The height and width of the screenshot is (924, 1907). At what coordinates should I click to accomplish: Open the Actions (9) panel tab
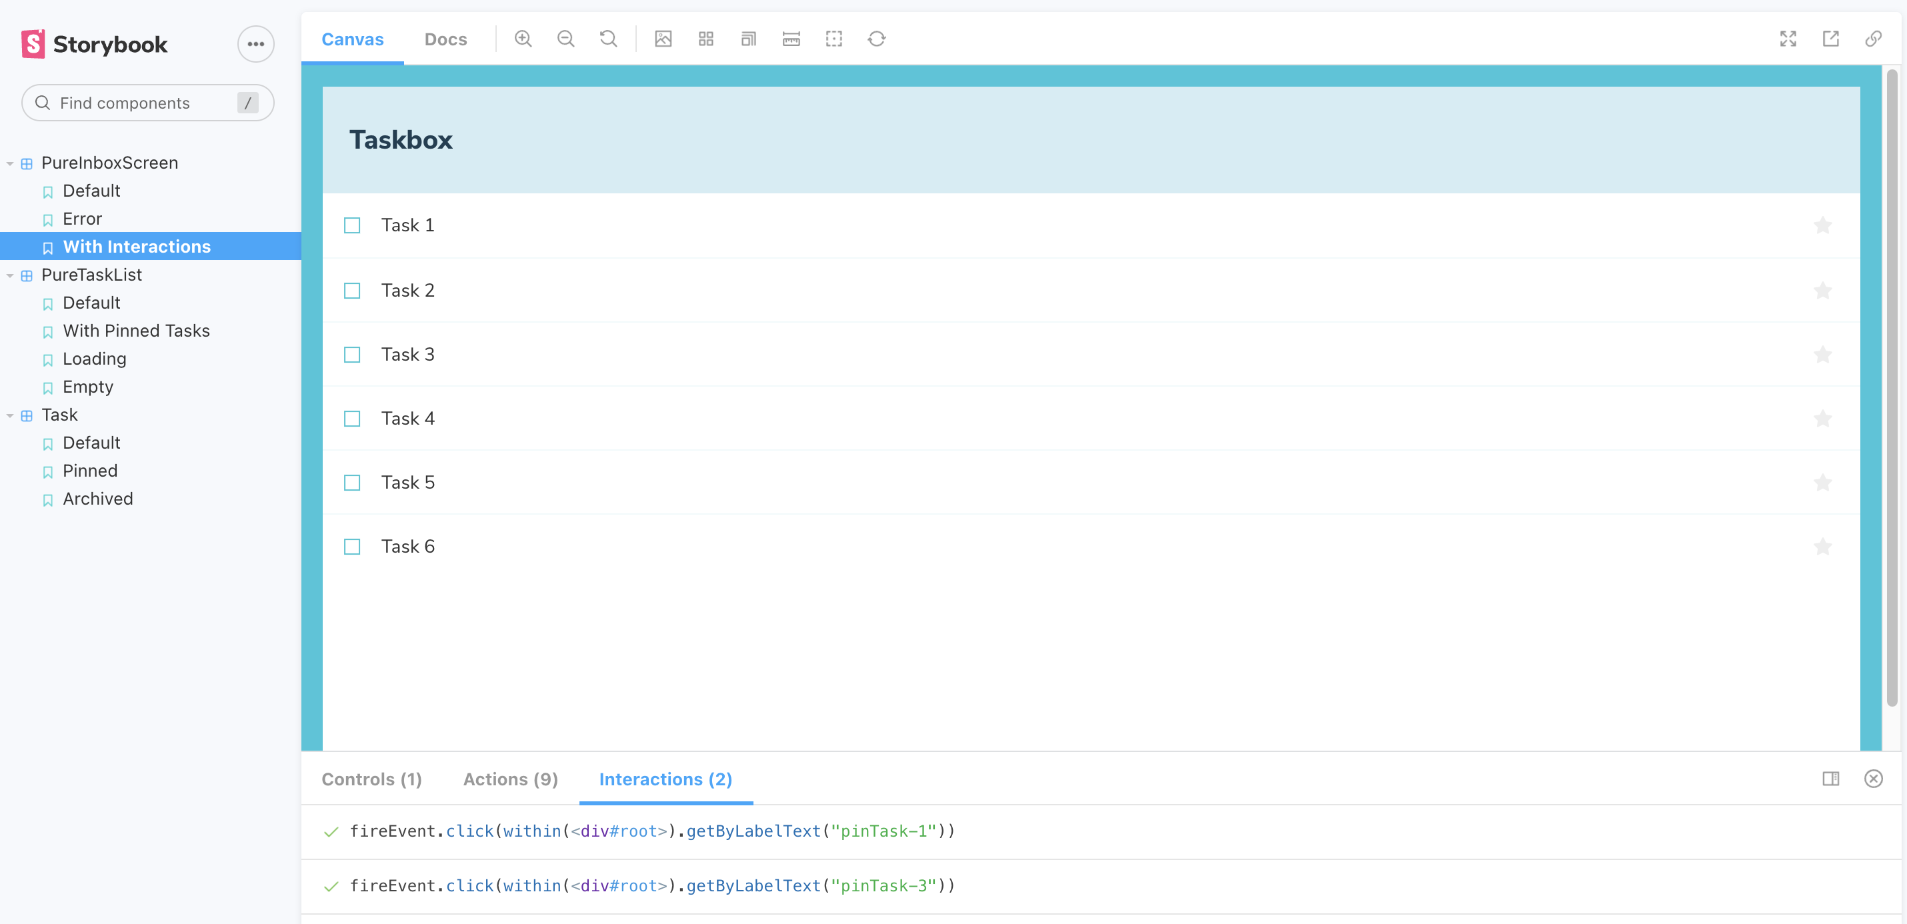coord(510,779)
